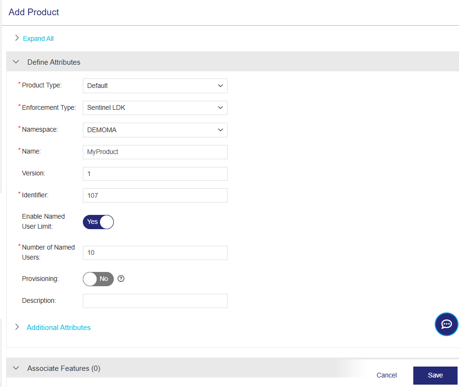Open the chat support bubble icon
The height and width of the screenshot is (387, 459).
point(446,324)
